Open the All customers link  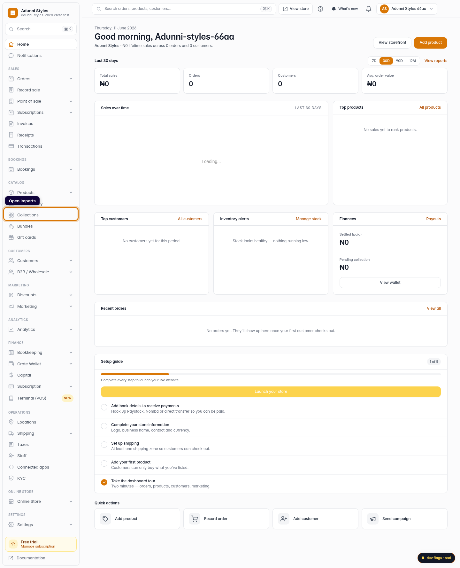pos(190,219)
